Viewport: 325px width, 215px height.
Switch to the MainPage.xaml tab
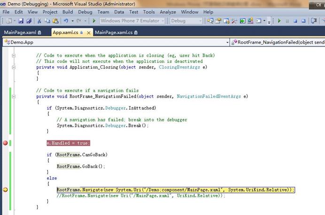[20, 32]
